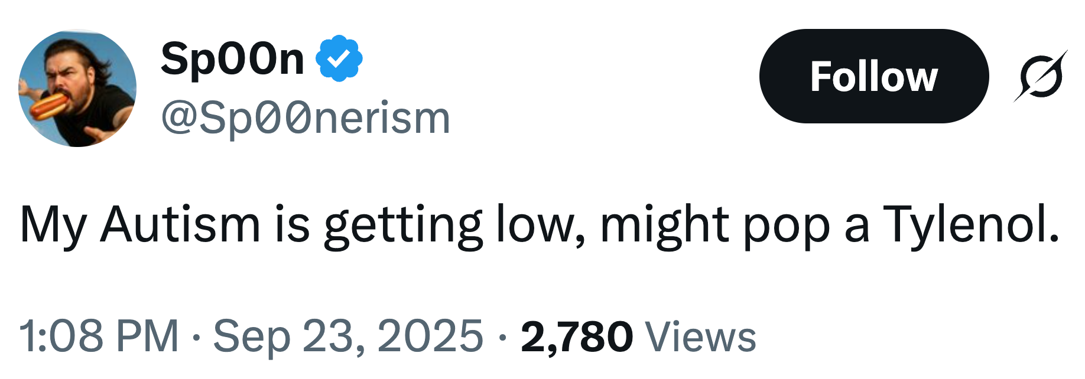Image resolution: width=1085 pixels, height=379 pixels.
Task: Click the word 'might' in the tweet
Action: click(664, 225)
